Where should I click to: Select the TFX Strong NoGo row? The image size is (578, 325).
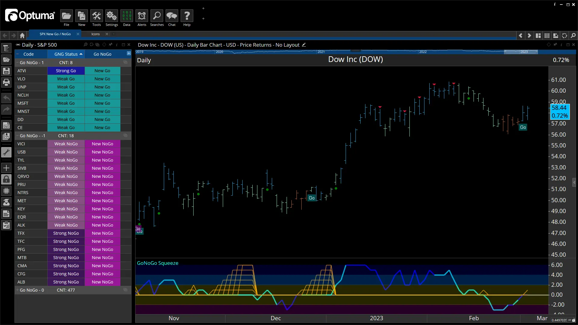(73, 233)
